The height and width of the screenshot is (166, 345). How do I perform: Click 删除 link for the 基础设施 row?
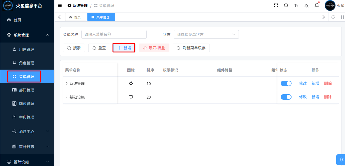coord(328,97)
